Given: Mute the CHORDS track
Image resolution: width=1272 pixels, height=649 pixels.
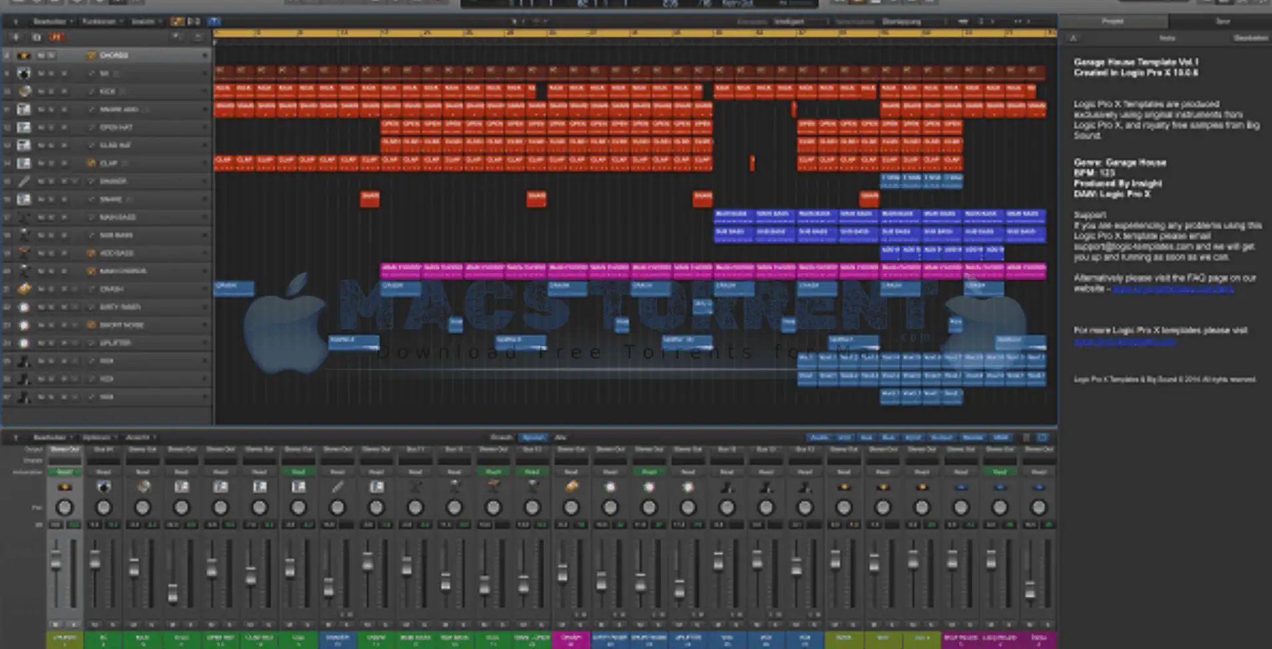Looking at the screenshot, I should [41, 55].
